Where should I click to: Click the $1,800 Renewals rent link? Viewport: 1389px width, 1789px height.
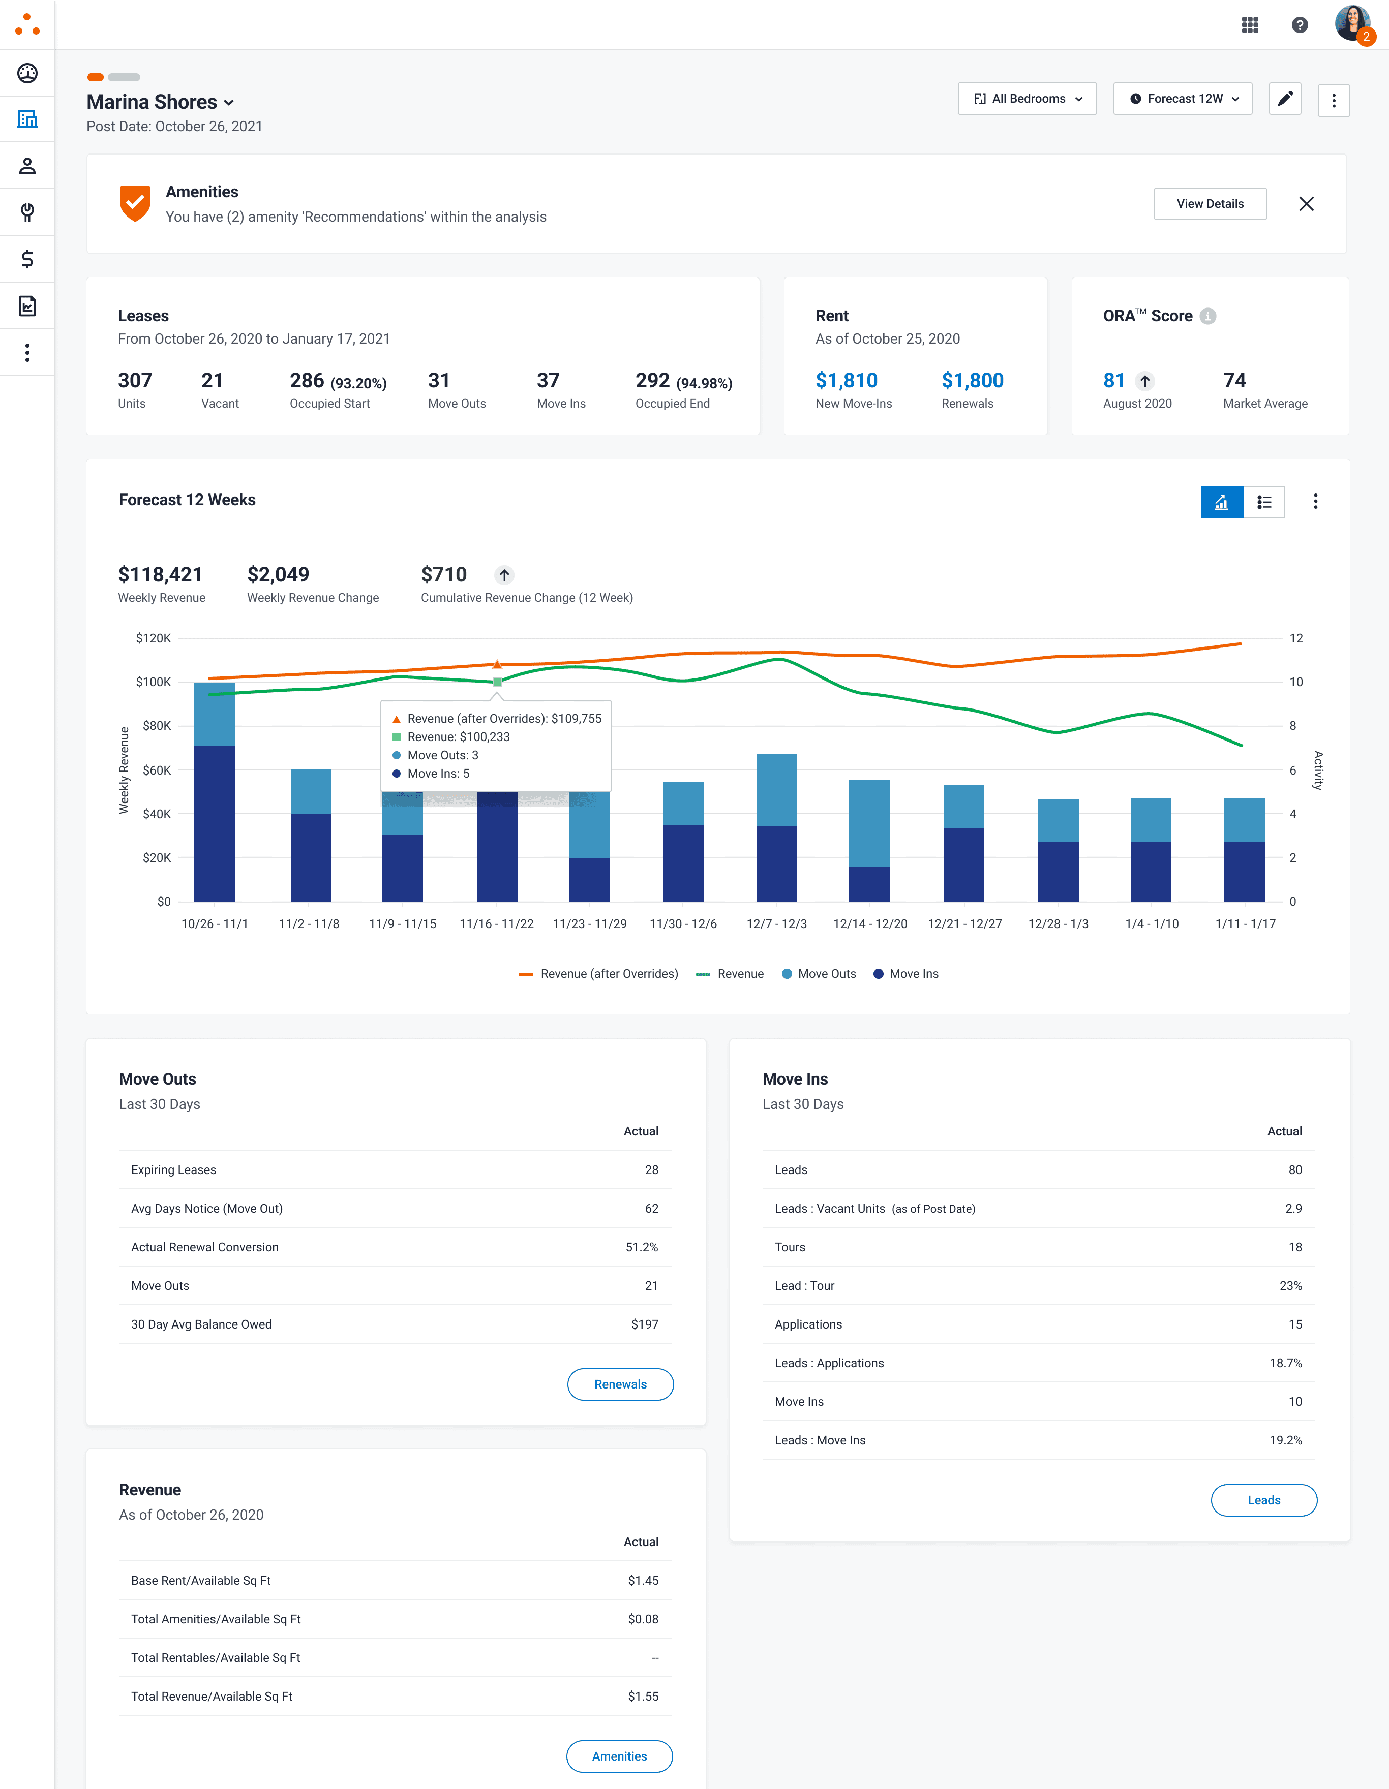coord(973,381)
